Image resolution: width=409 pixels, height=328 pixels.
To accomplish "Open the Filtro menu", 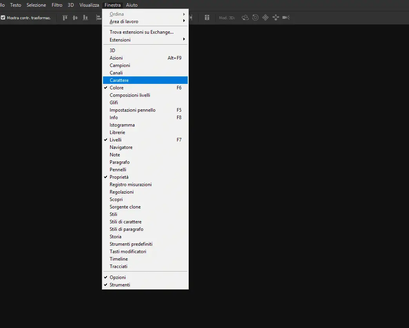I will tap(57, 5).
